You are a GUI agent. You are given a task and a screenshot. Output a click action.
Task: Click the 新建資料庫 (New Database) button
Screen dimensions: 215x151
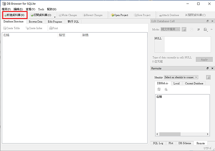[x=15, y=15]
